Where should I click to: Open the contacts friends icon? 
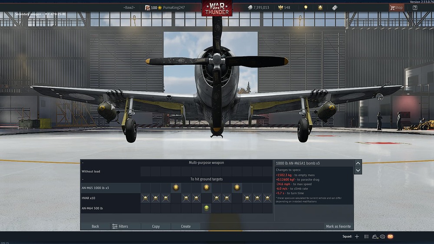click(x=375, y=237)
